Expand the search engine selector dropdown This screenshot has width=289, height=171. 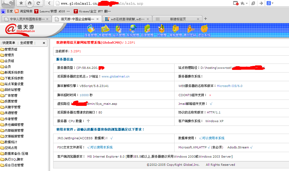pyautogui.click(x=273, y=3)
